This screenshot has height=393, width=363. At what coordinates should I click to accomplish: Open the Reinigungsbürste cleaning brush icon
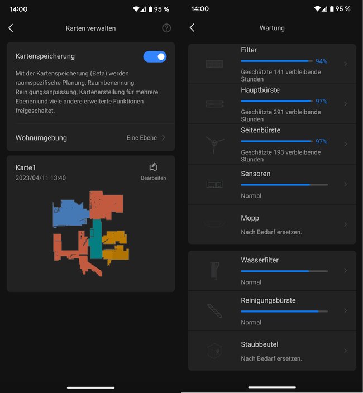[x=214, y=311]
